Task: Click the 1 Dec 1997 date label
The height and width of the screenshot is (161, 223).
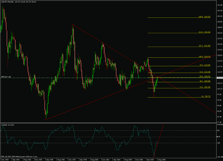Action: [x=72, y=160]
